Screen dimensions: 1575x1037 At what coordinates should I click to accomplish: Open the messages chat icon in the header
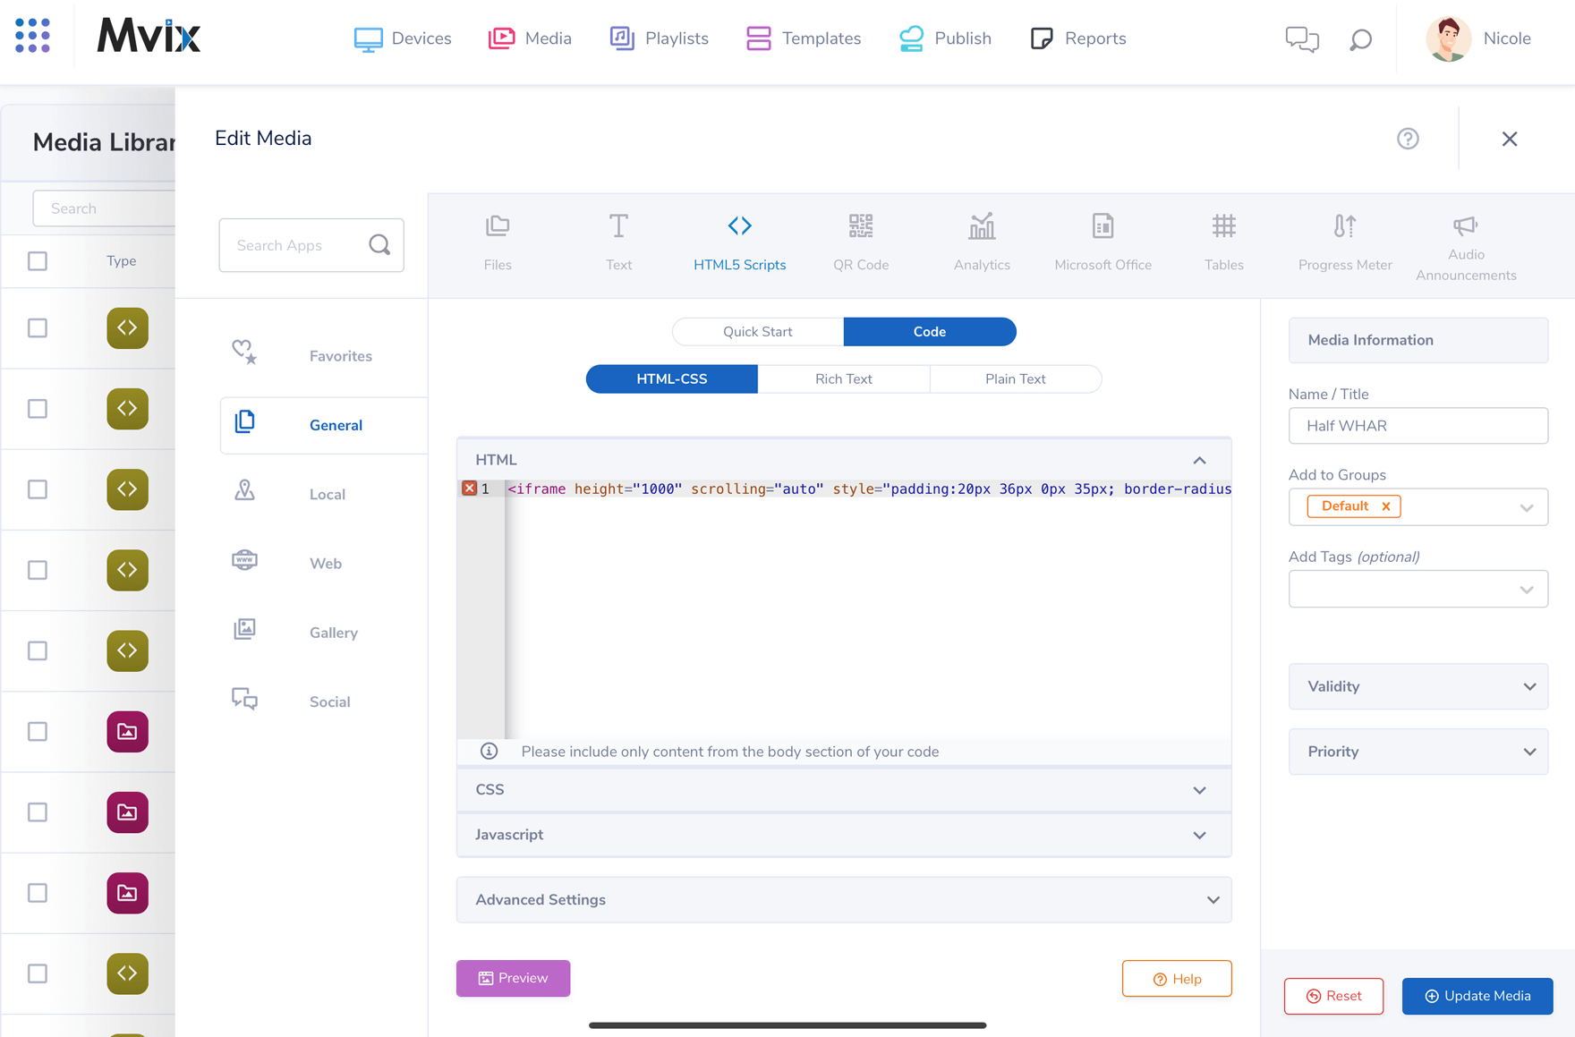tap(1302, 38)
